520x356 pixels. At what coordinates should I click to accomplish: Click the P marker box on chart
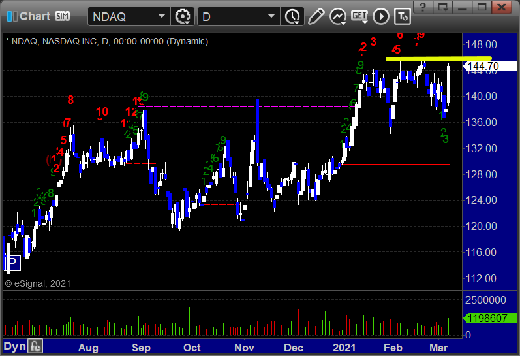click(12, 263)
